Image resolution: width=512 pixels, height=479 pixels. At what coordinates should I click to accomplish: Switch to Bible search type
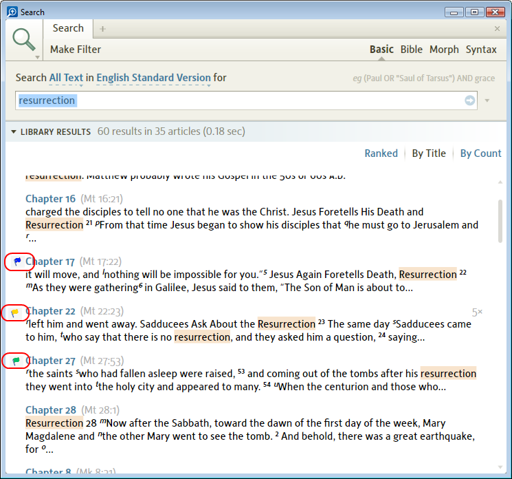pos(412,50)
